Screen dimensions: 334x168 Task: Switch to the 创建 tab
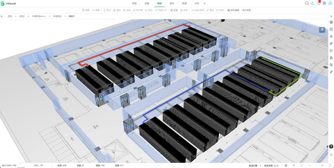point(147,3)
